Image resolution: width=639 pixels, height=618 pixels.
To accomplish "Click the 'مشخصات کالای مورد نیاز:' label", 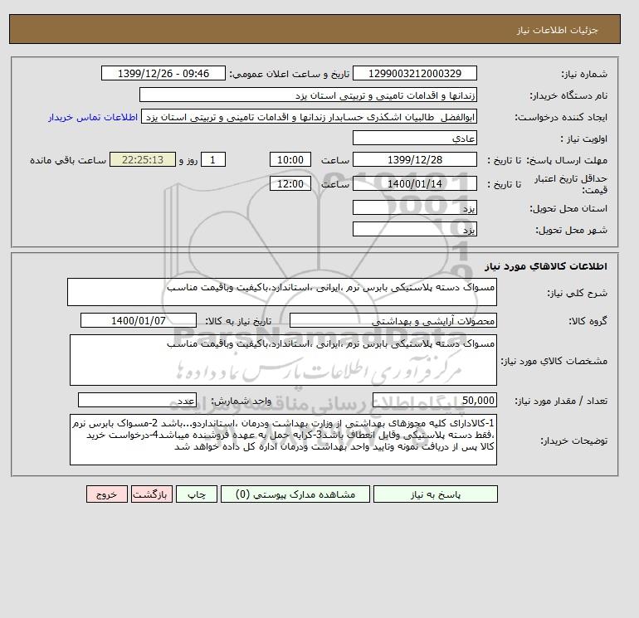I will coord(554,361).
